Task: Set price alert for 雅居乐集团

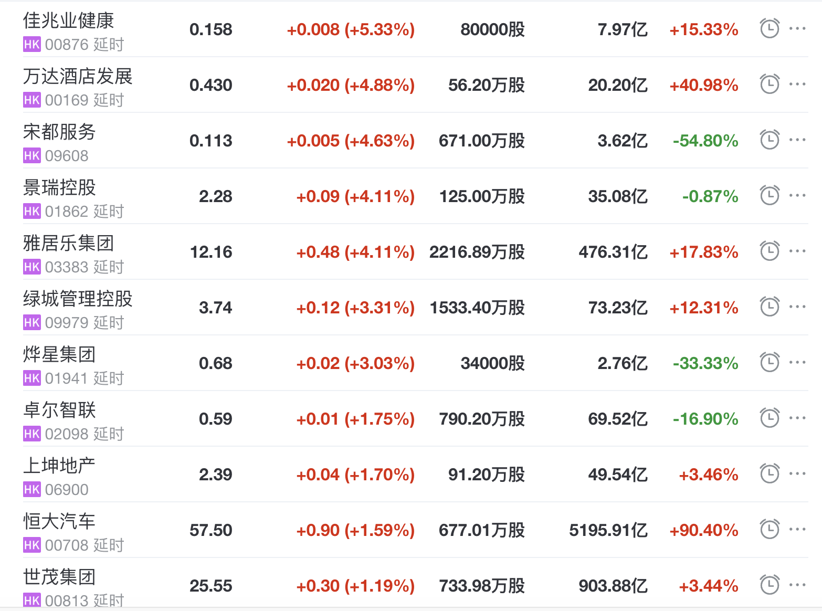Action: 770,251
